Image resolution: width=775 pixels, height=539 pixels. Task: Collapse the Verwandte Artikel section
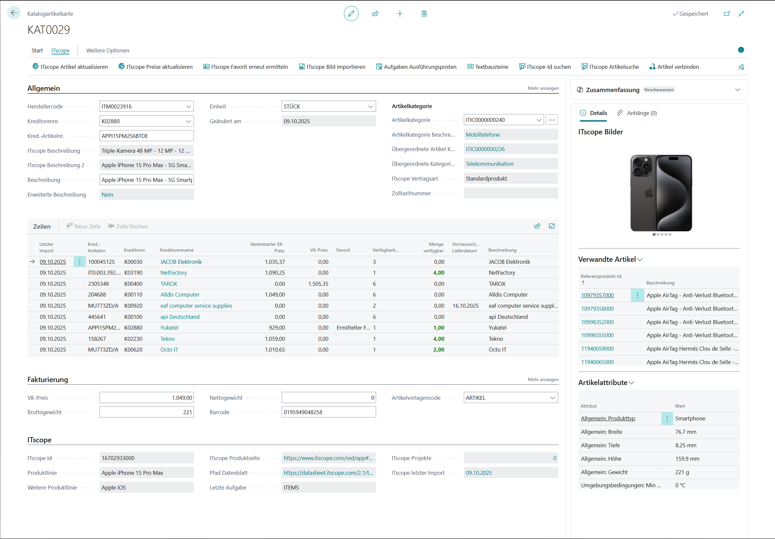pyautogui.click(x=640, y=260)
